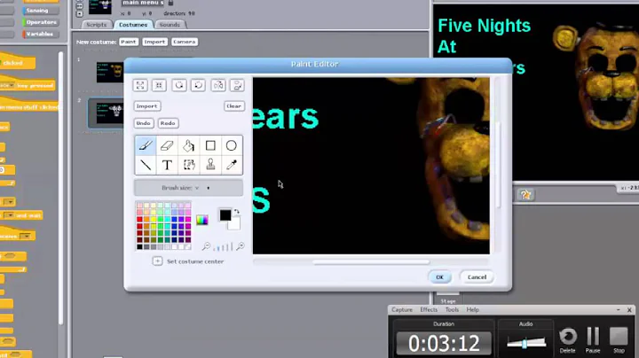Image resolution: width=639 pixels, height=358 pixels.
Task: Pause the screen recording
Action: (x=593, y=340)
